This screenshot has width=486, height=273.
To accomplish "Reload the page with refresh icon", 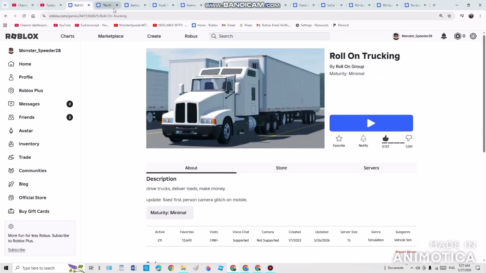I will point(24,16).
